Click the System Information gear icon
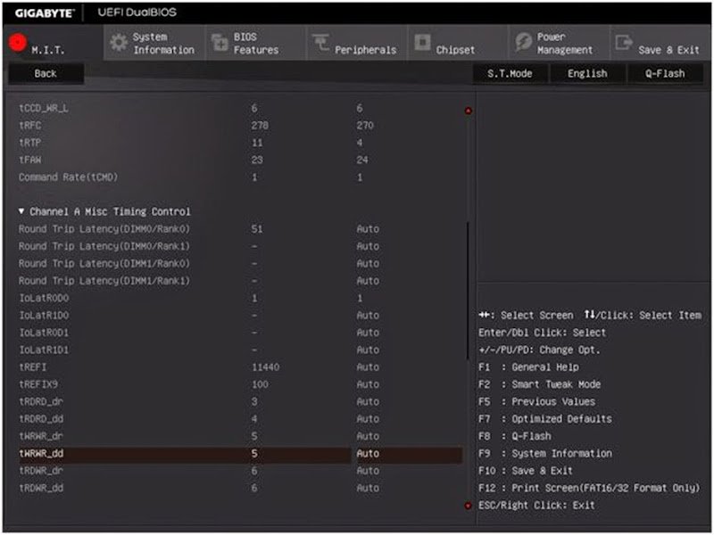Image resolution: width=714 pixels, height=535 pixels. 118,43
